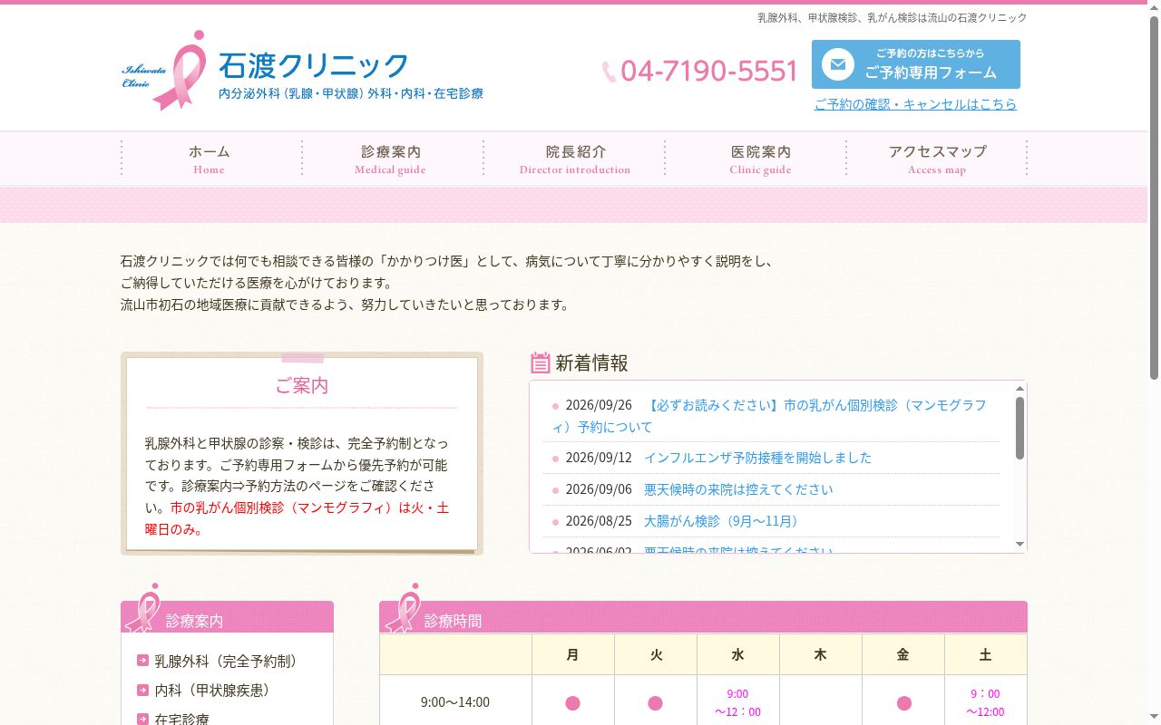Open the 市の乳がん個別検診 mammography news link
Screen dimensions: 1161x725
pos(770,416)
